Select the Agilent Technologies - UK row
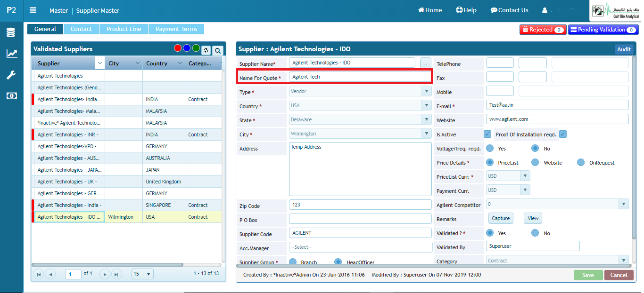 (x=126, y=182)
